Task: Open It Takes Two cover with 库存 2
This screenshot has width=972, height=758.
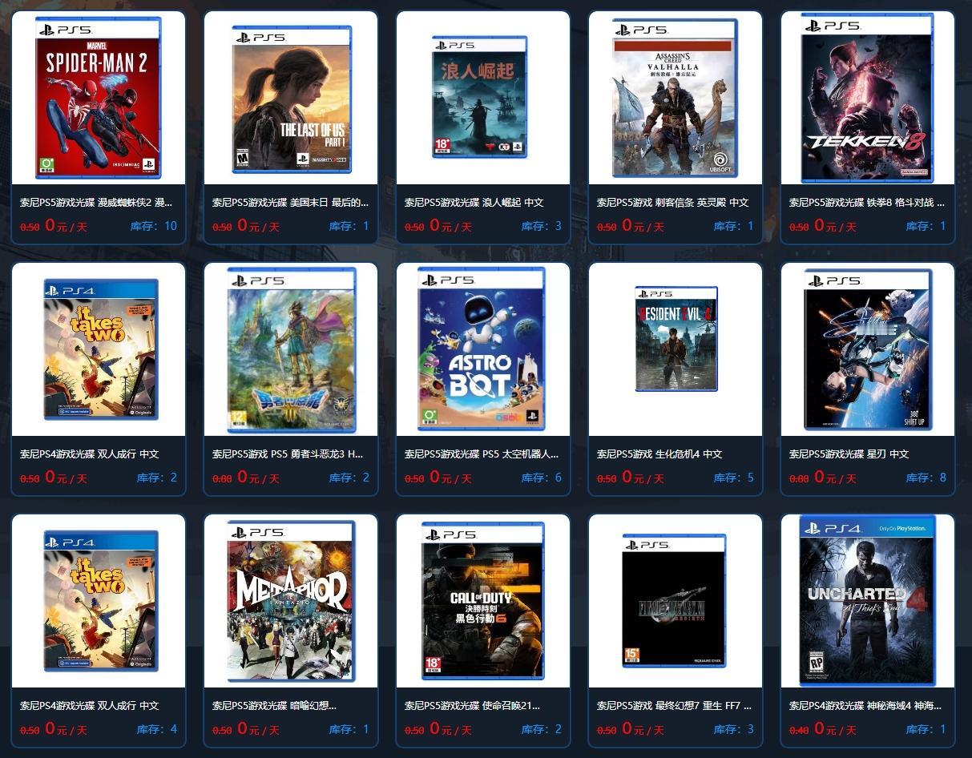Action: [x=100, y=349]
